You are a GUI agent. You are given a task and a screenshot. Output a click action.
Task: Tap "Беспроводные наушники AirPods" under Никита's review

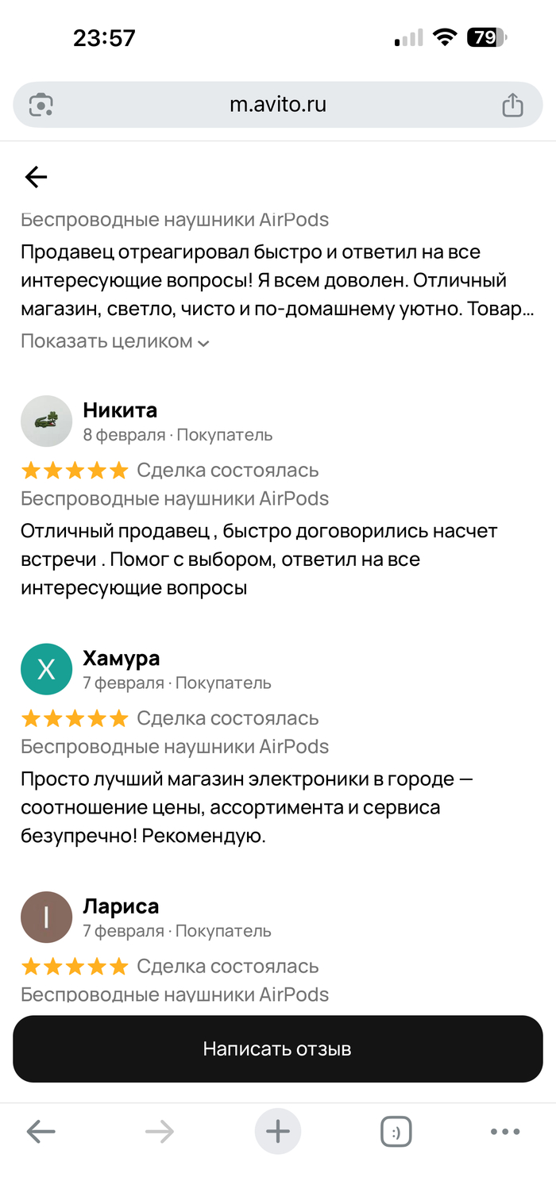coord(175,498)
